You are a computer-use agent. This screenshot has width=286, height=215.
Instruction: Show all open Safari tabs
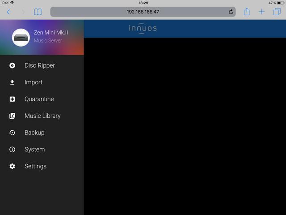(x=277, y=12)
